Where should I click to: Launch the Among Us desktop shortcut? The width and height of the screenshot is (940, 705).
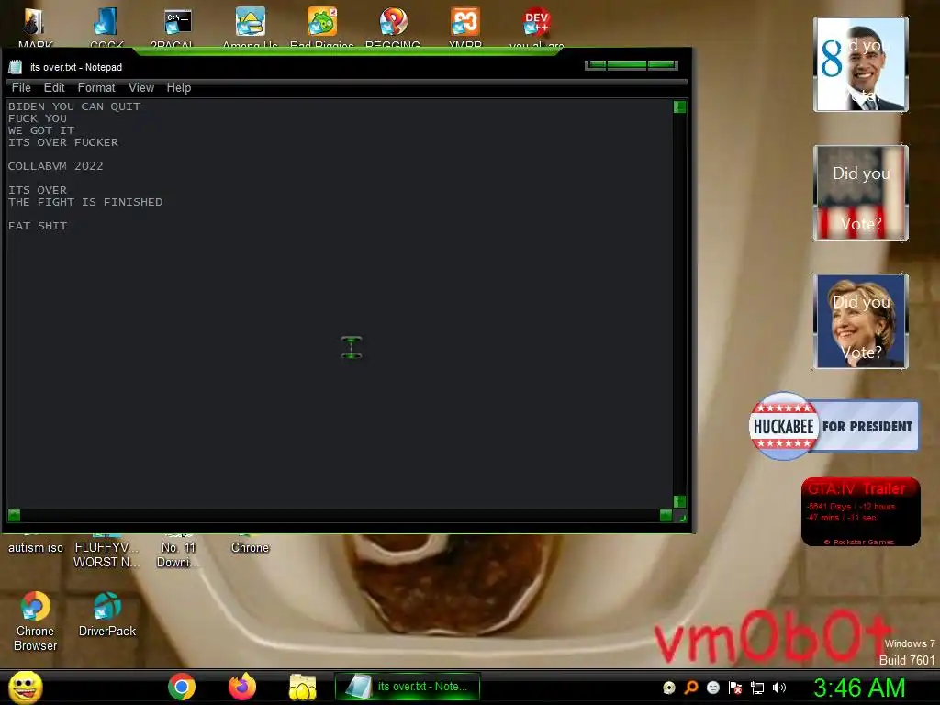(250, 22)
